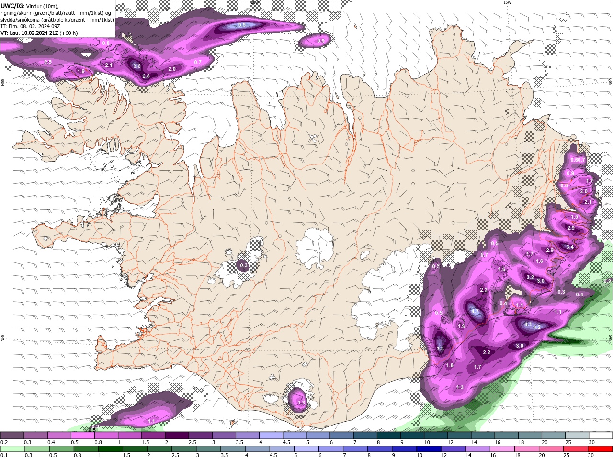Screen dimensions: 613x459
Task: Select the deep navy rain swatch labeled 10
Action: [428, 449]
